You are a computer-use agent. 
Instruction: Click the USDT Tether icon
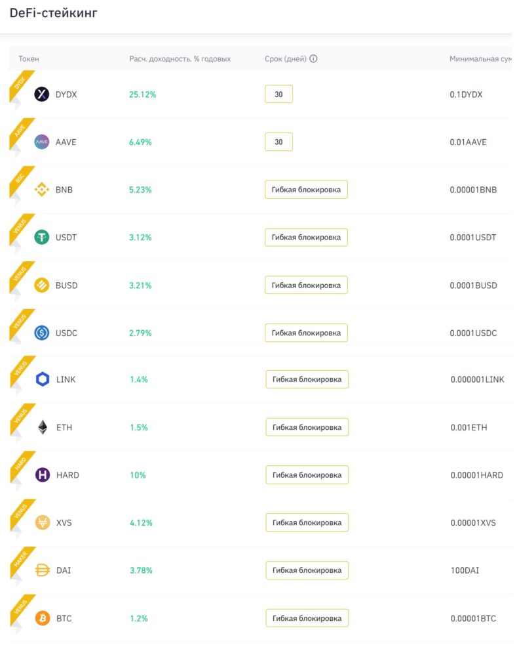point(41,237)
